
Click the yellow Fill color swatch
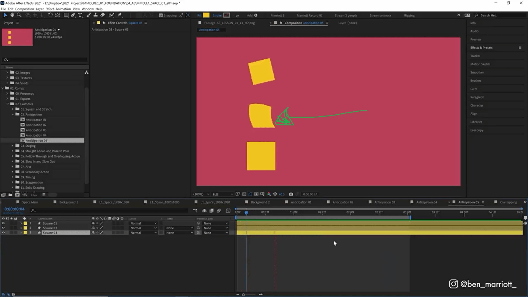tap(206, 15)
